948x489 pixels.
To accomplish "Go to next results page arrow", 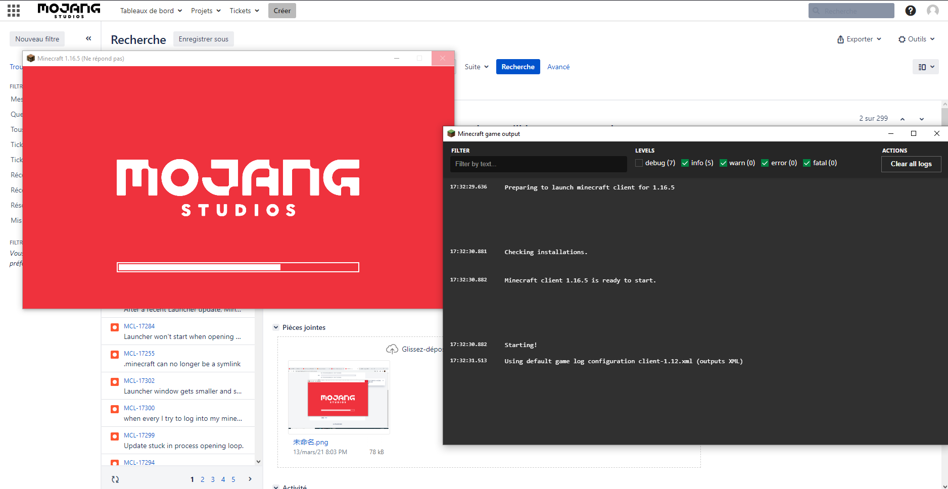I will [x=250, y=479].
